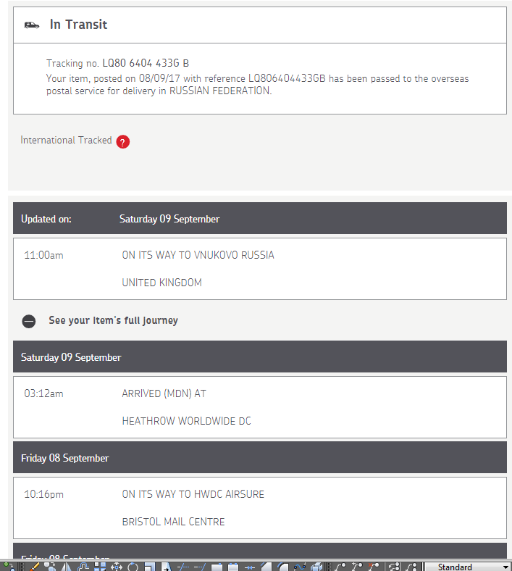Select the Scale tool
Image resolution: width=512 pixels, height=571 pixels.
[x=149, y=567]
